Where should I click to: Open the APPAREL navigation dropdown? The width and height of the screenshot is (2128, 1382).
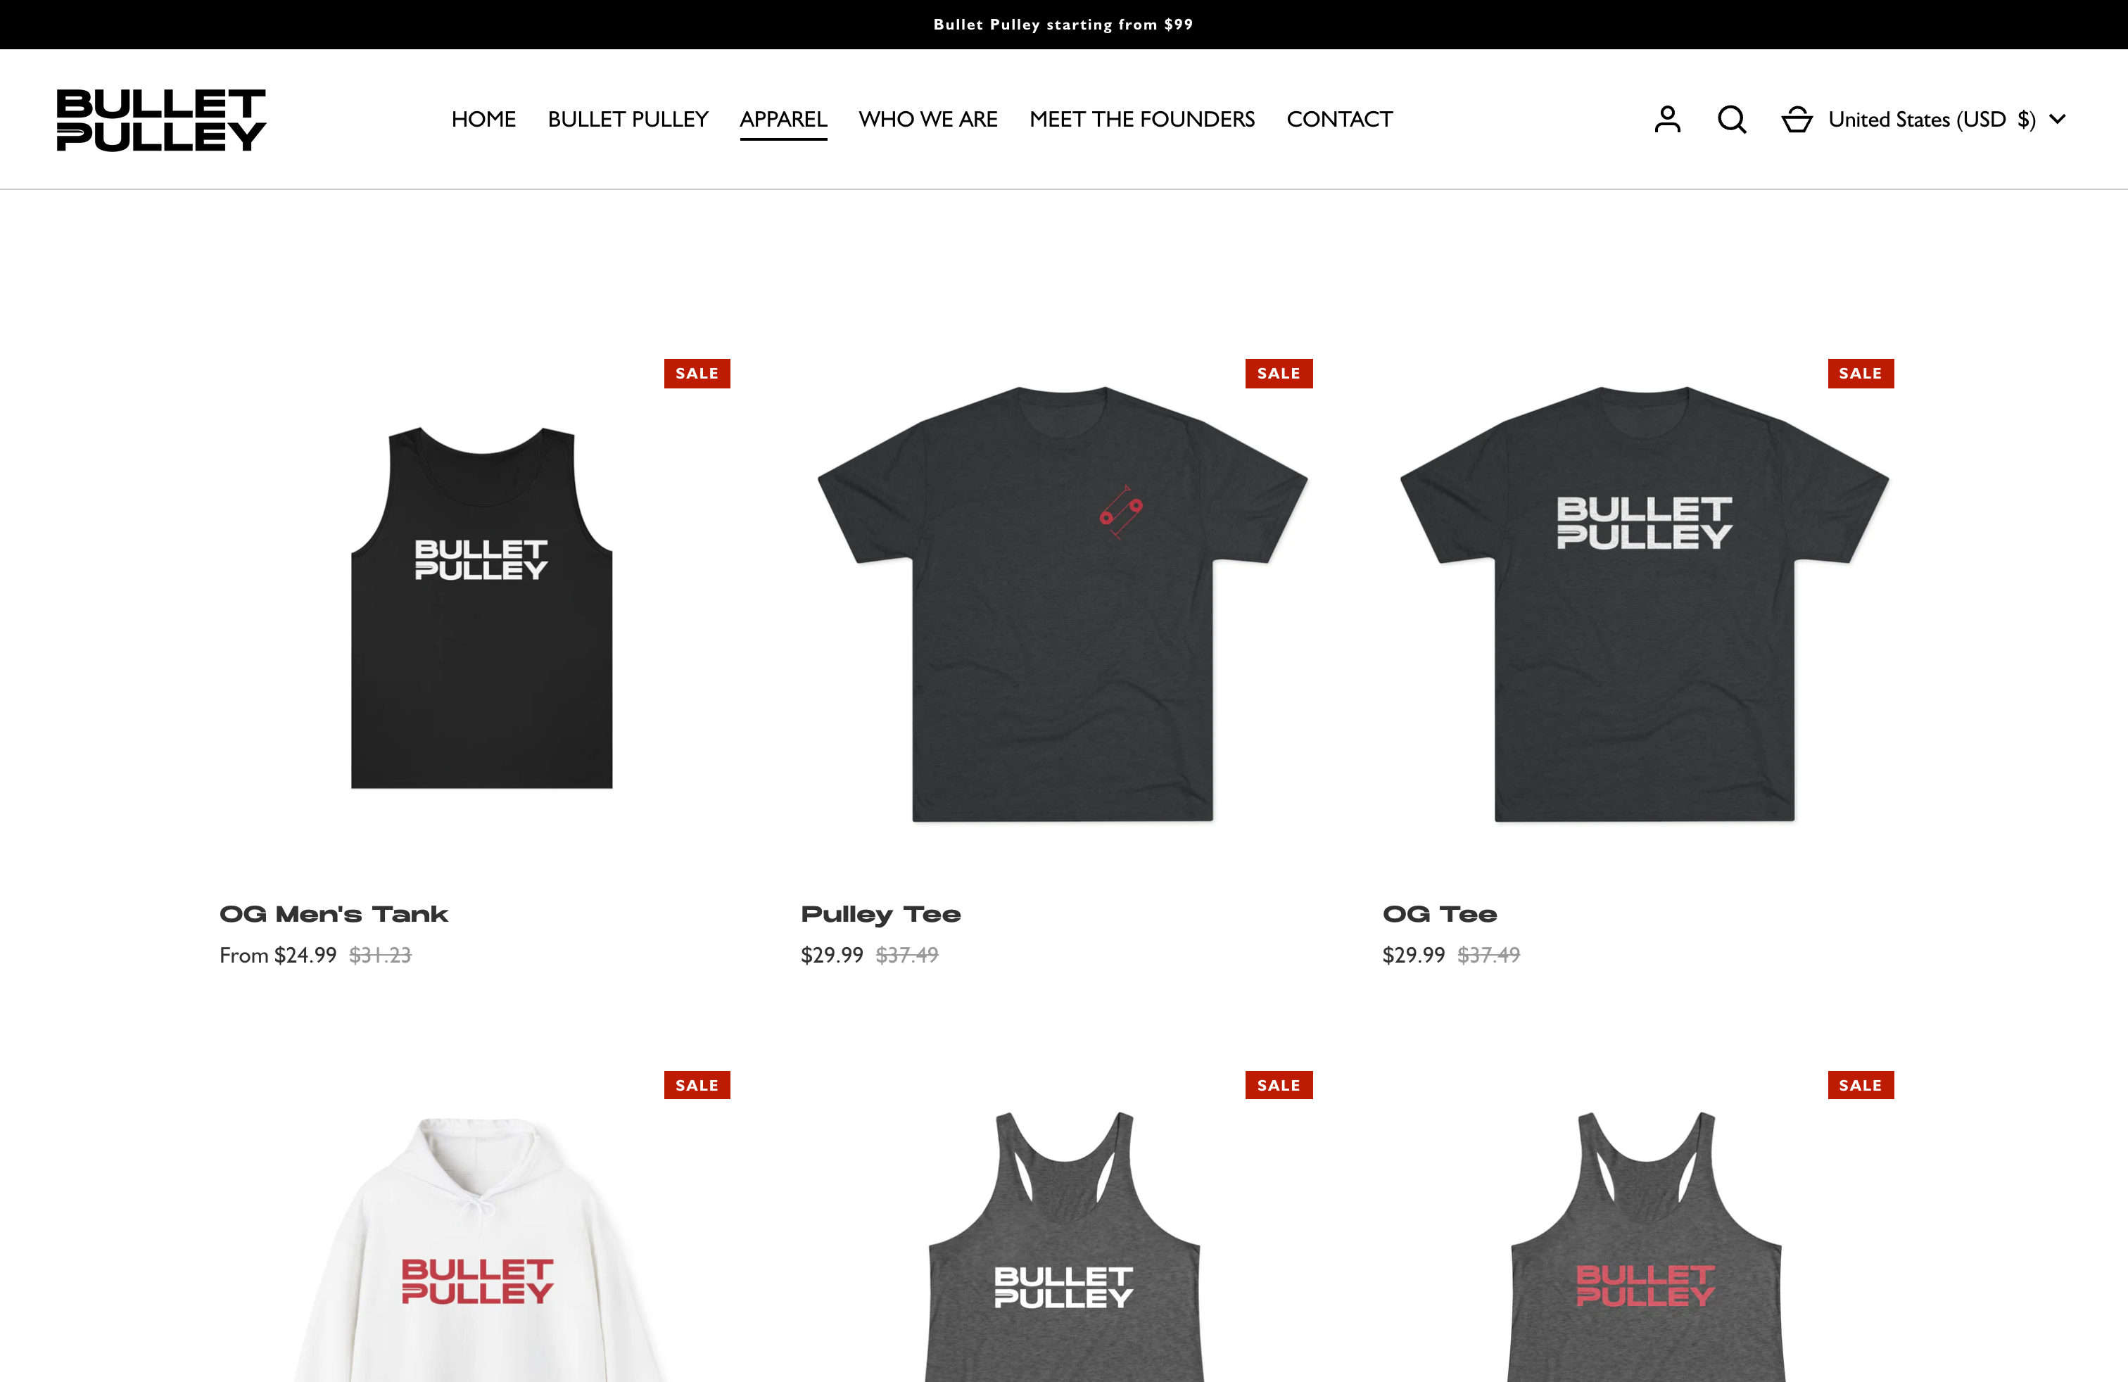(783, 120)
